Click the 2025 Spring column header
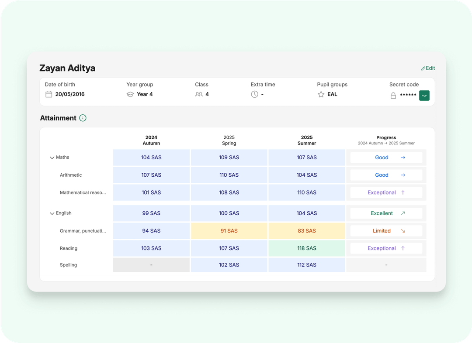Viewport: 472px width, 343px height. (229, 141)
